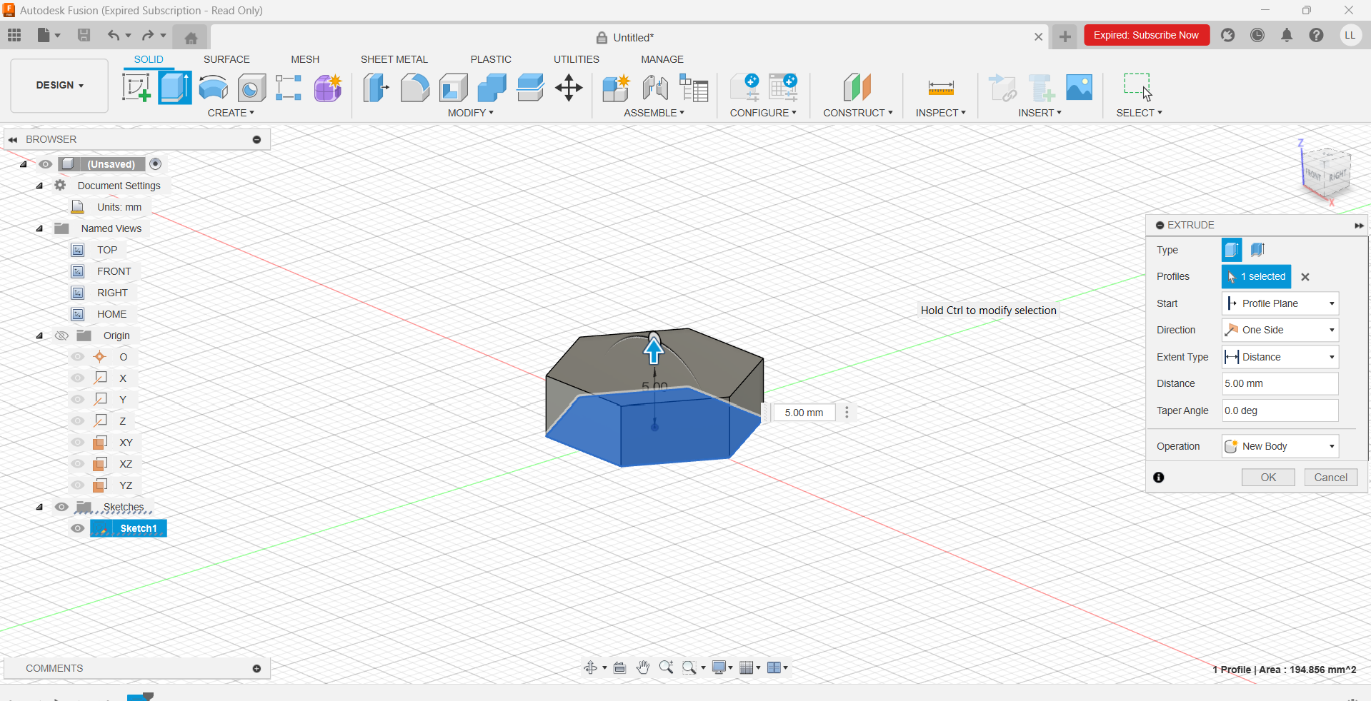Show the origin point O
Screen dimensions: 1371x701
tap(78, 357)
